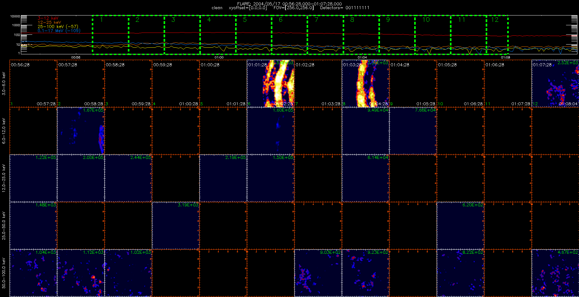Click the 00:59:28 start-time label of panel 4
The image size is (579, 297).
pos(163,64)
